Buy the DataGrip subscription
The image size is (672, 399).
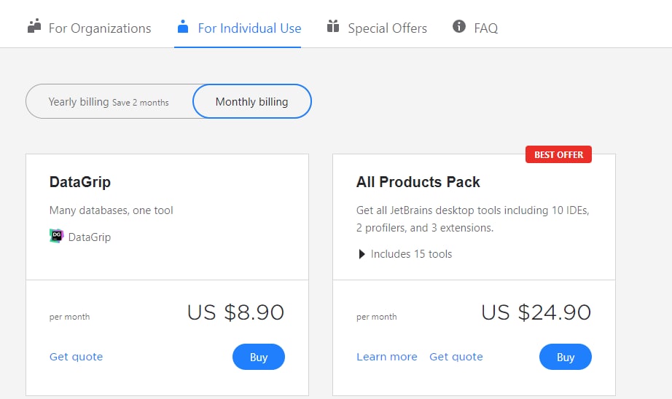[259, 357]
